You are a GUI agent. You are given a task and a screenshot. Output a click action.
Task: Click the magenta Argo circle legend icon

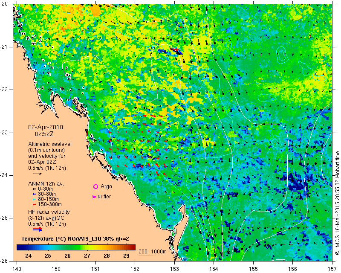(x=95, y=186)
